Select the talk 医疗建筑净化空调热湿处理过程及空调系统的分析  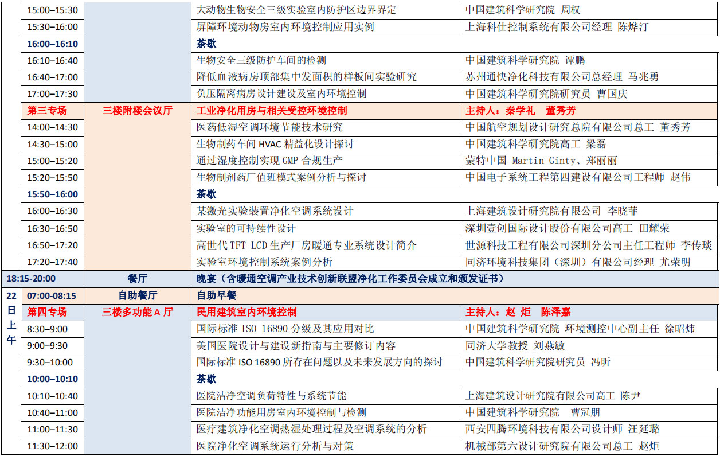point(312,429)
